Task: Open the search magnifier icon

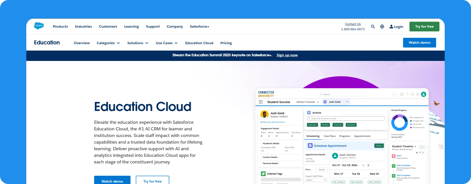Action: pyautogui.click(x=373, y=27)
